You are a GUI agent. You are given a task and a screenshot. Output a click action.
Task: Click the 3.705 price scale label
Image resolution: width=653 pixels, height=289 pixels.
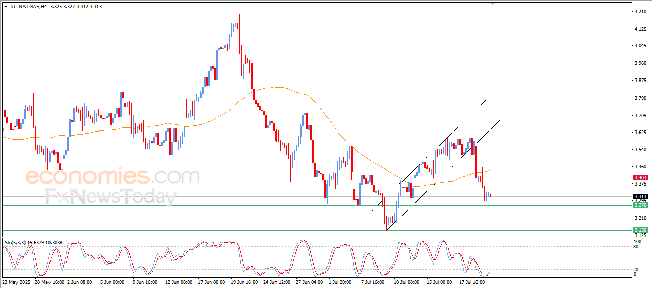point(641,115)
